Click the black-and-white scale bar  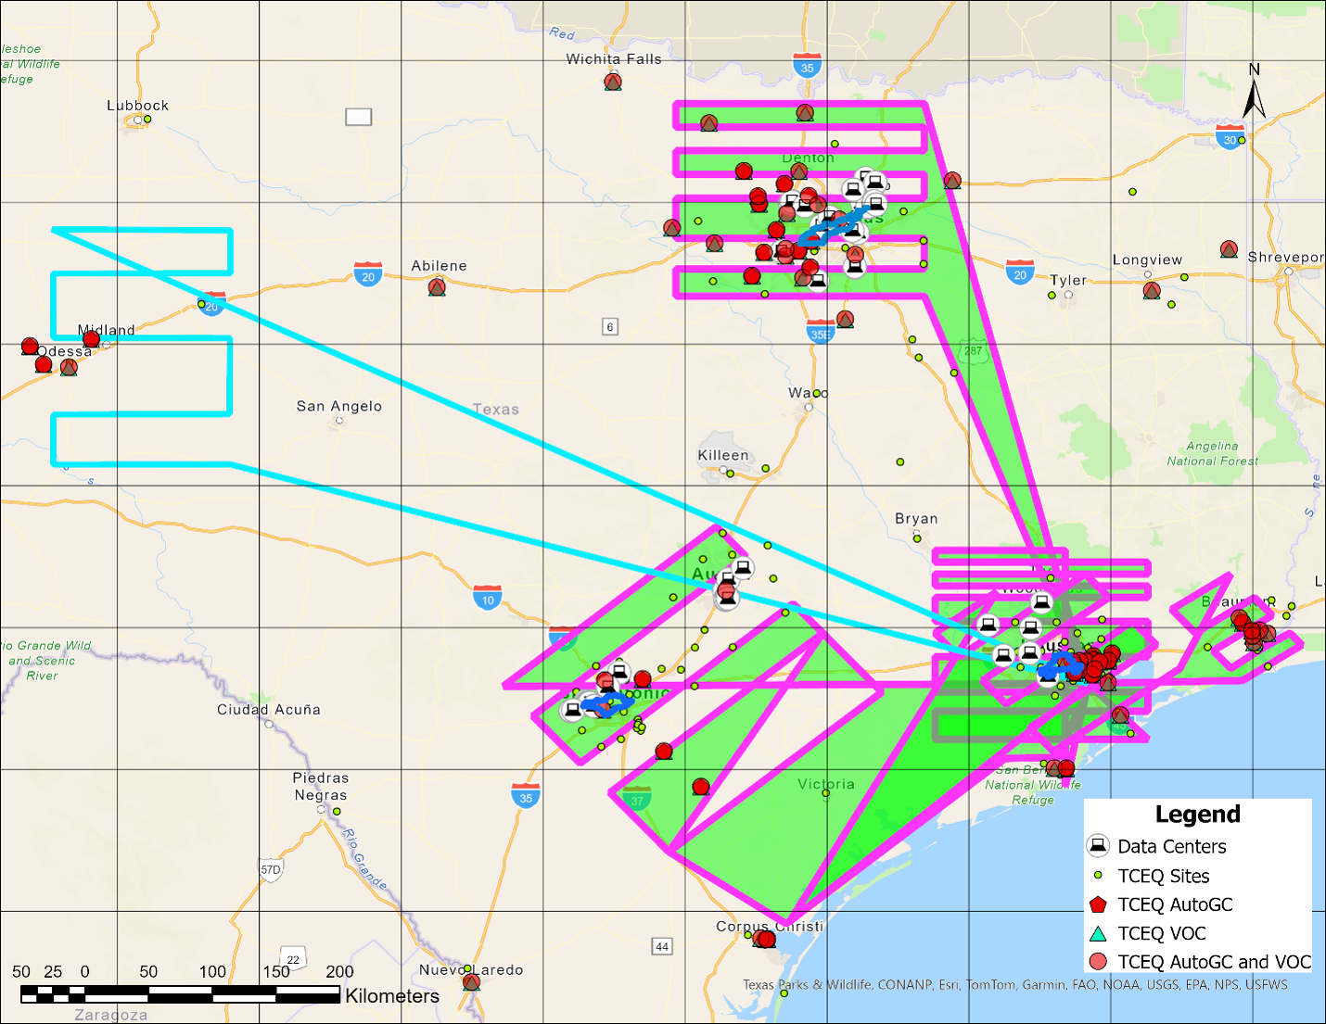[181, 994]
